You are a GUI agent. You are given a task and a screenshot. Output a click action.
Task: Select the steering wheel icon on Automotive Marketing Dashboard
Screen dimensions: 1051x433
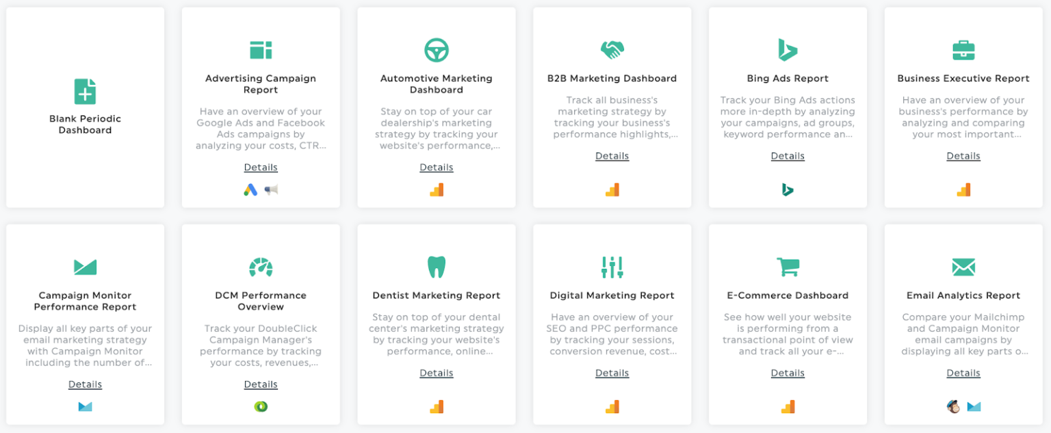point(437,50)
